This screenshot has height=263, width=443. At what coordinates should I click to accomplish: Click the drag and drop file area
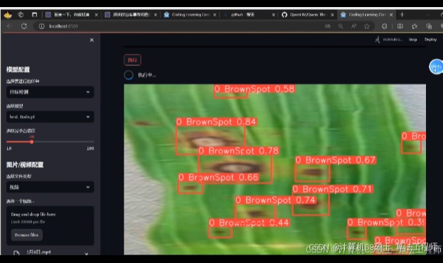[x=50, y=225]
